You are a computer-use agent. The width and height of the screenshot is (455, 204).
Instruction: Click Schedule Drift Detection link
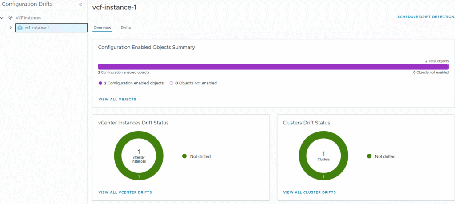tap(425, 16)
